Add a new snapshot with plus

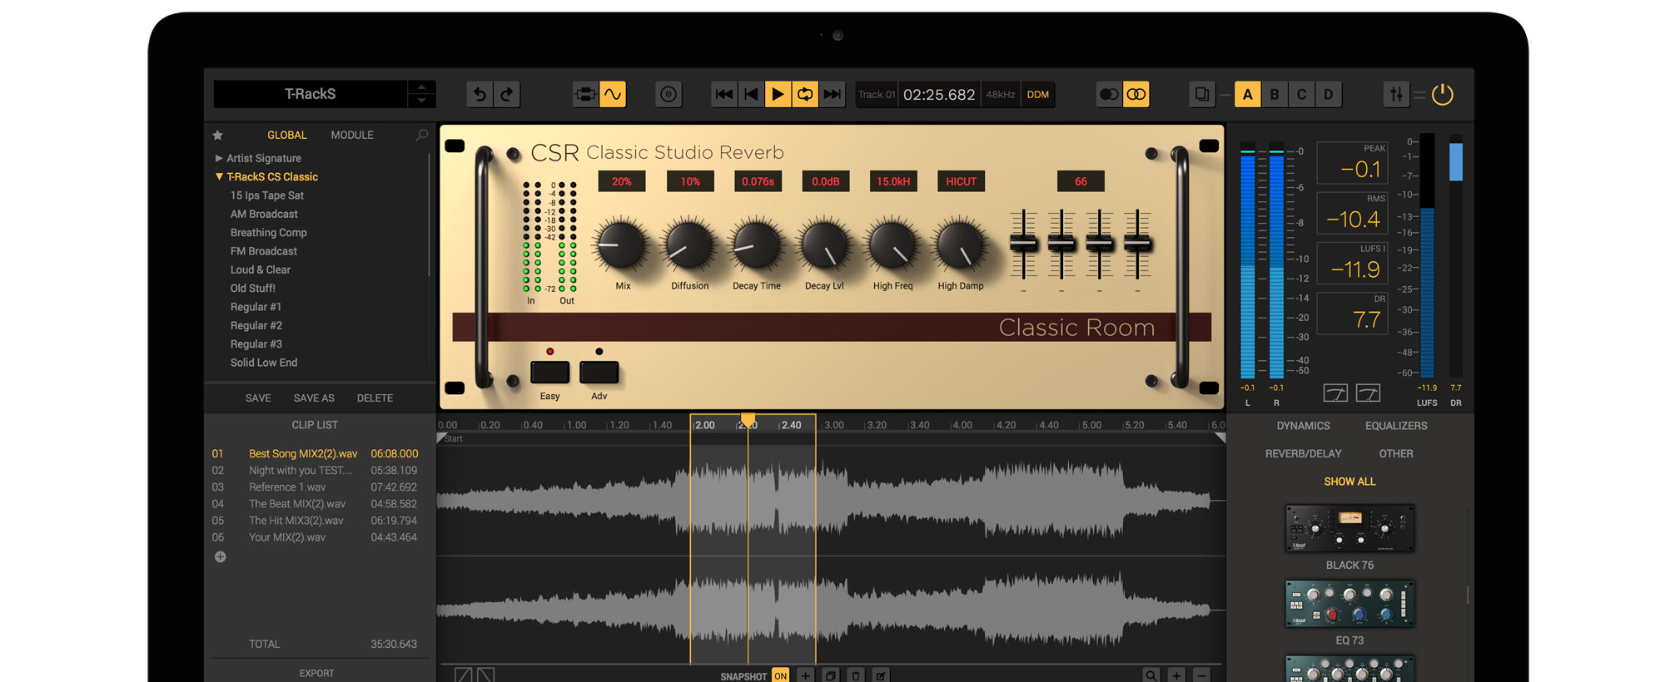point(805,676)
